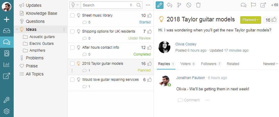Open the Followers tab
279x117 pixels.
pos(211,64)
